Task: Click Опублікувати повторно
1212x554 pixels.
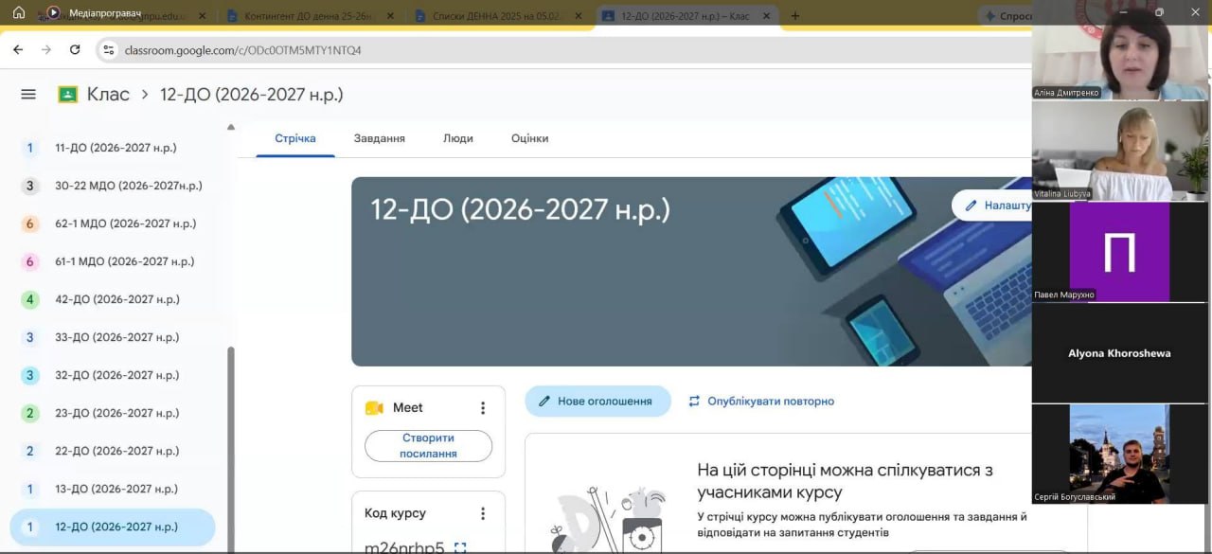Action: pyautogui.click(x=761, y=402)
